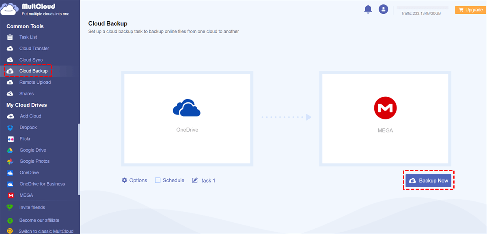Click Switch to classic MultCloud link
The image size is (487, 234).
tap(46, 231)
